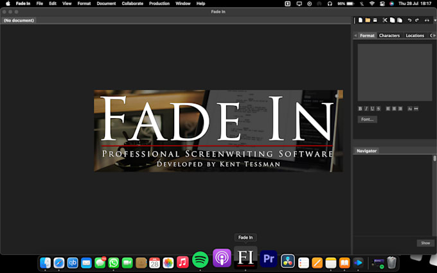The width and height of the screenshot is (437, 273).
Task: Click the Fade In FI Dock icon
Action: 245,258
